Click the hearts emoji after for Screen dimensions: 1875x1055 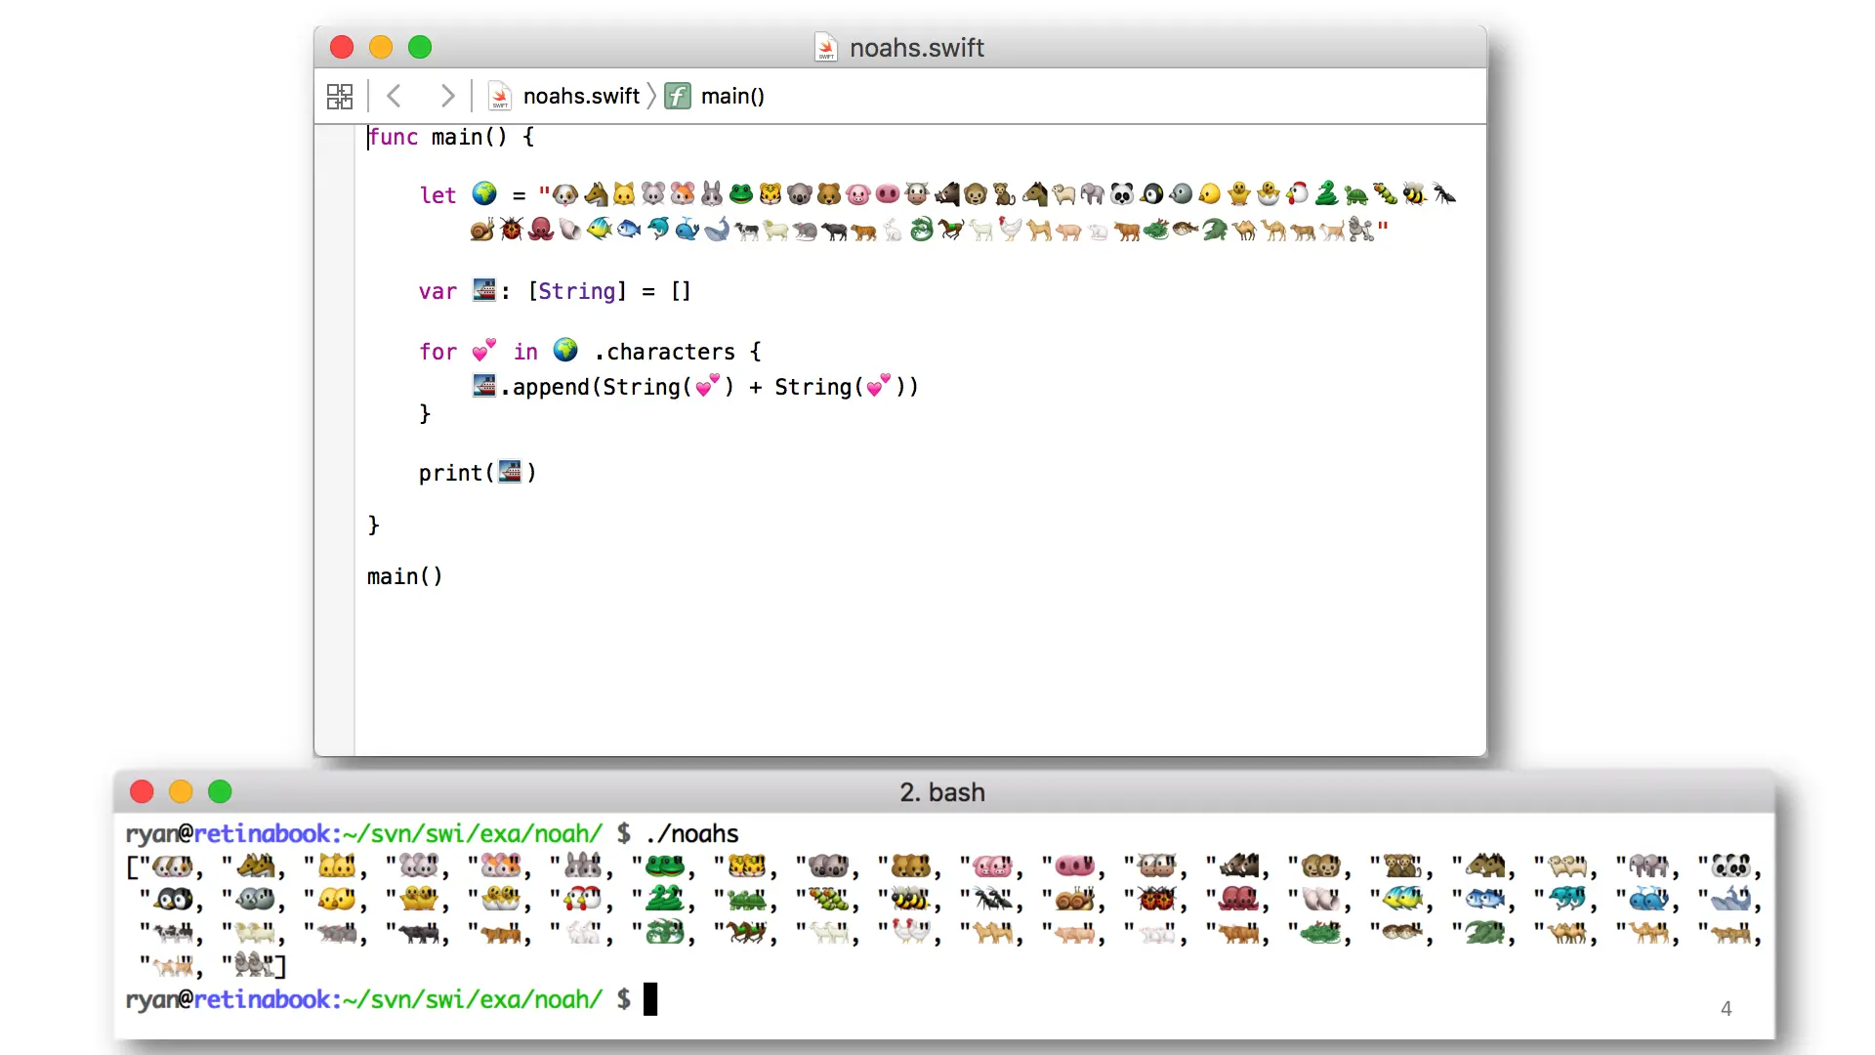[x=484, y=350]
